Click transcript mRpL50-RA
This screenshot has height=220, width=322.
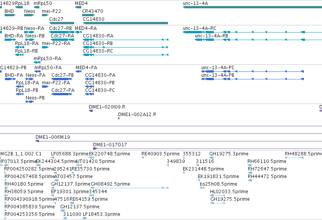(37, 62)
